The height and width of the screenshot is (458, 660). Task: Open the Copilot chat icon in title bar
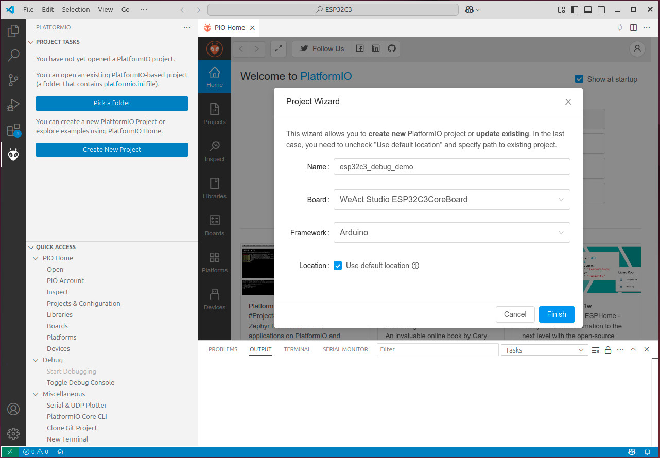click(470, 10)
